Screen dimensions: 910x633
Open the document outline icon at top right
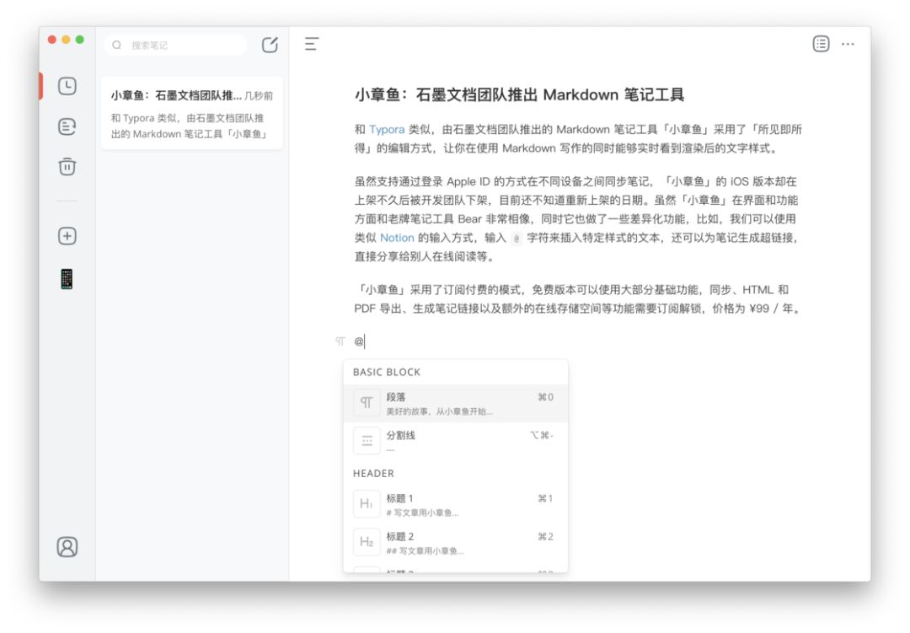[821, 44]
